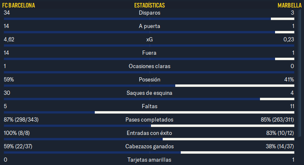Select the Pases completados label

(x=149, y=119)
